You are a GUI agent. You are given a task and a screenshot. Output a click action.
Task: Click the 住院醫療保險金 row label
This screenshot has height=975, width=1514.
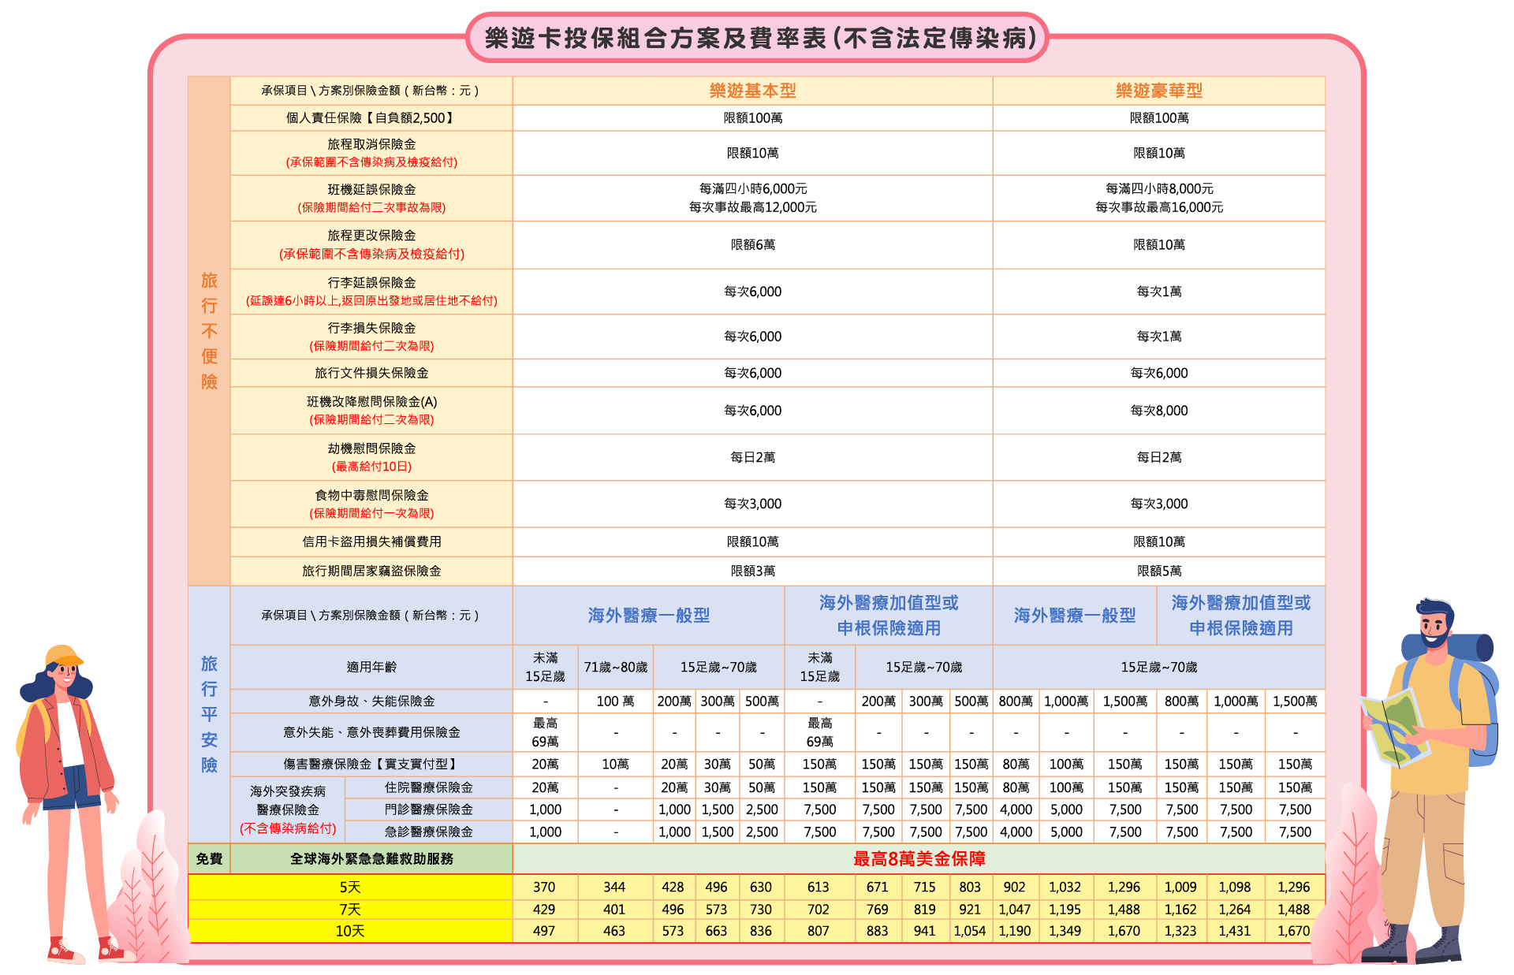point(428,787)
